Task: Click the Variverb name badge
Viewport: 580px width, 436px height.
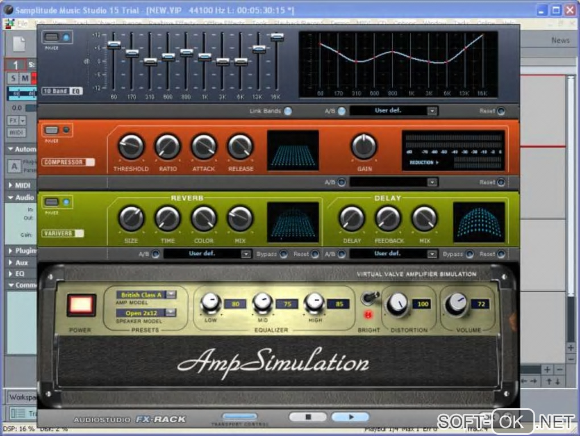Action: click(x=63, y=233)
